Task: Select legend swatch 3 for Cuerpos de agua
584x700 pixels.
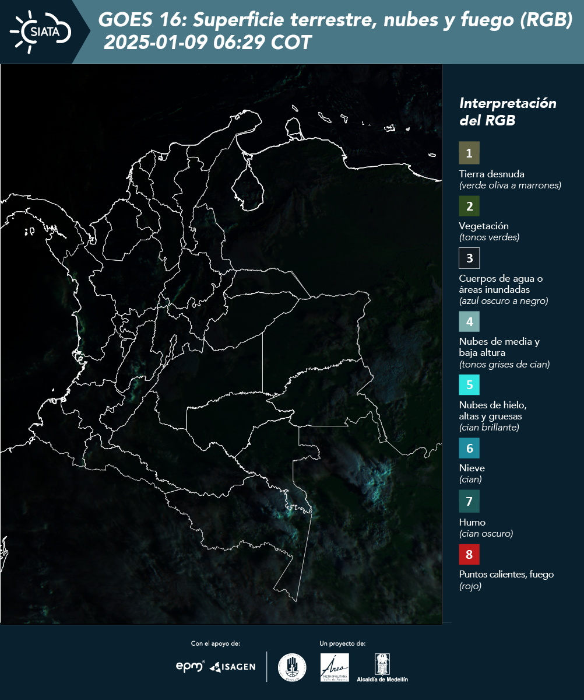Action: [x=469, y=258]
